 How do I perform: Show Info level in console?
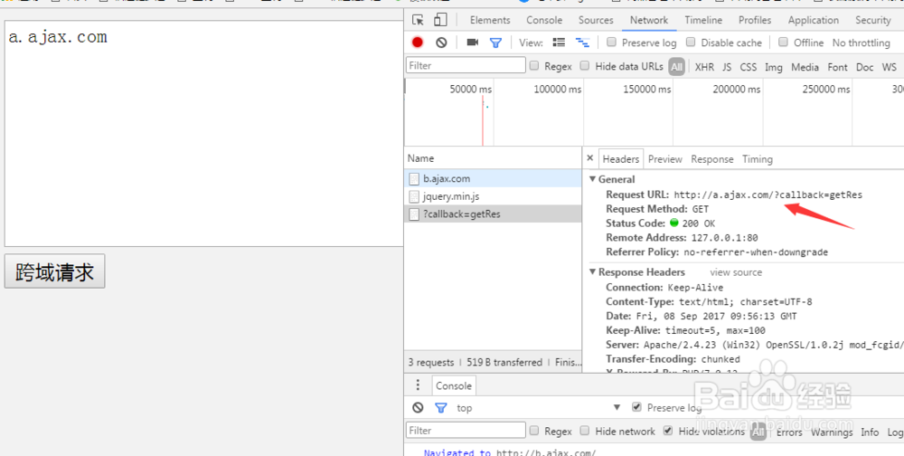point(870,432)
